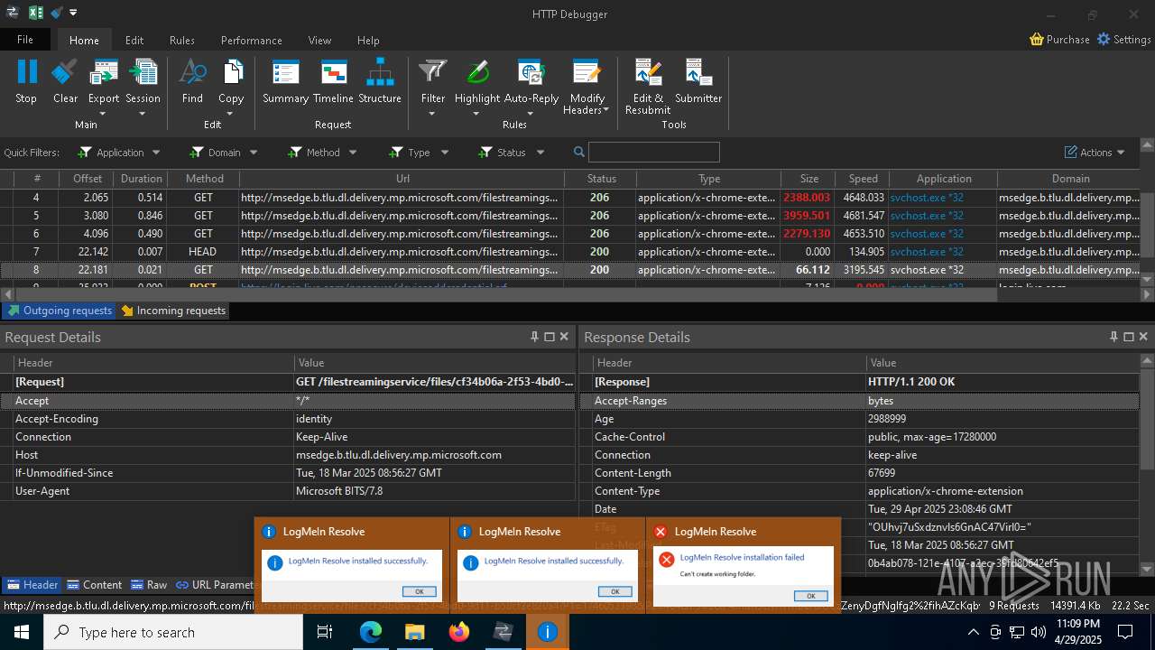Open File Explorer from the taskbar
Image resolution: width=1155 pixels, height=650 pixels.
(415, 632)
